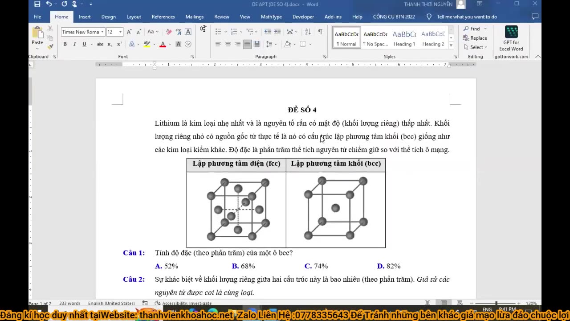
Task: Switch to the Layout tab
Action: pyautogui.click(x=134, y=16)
